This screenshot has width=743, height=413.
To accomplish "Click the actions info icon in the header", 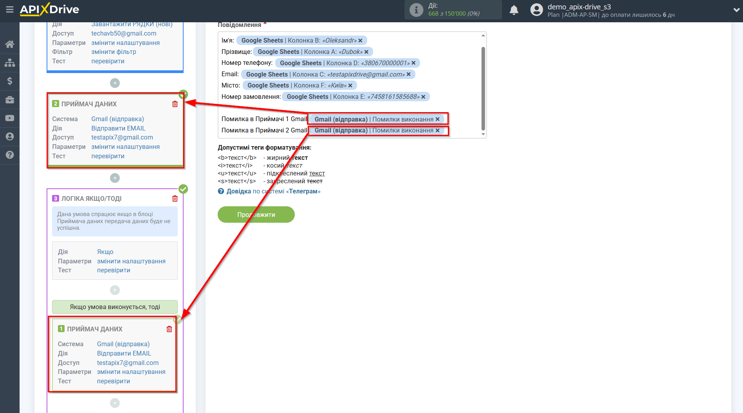I will [416, 10].
